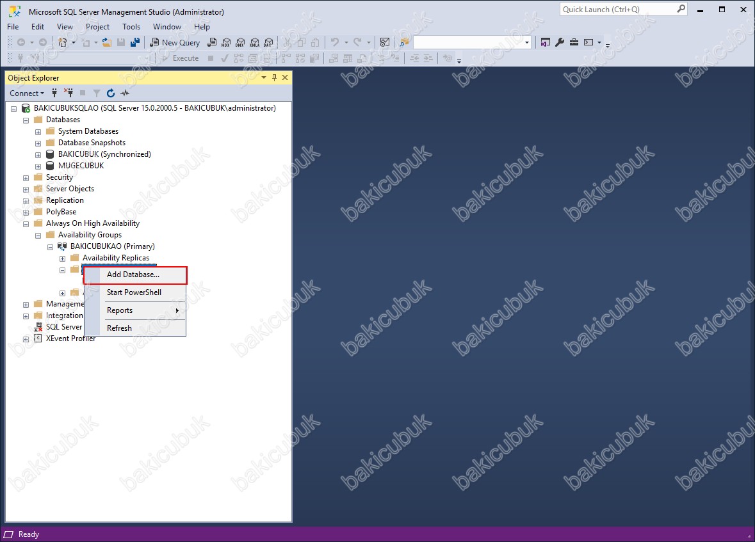755x542 pixels.
Task: Collapse the BAKICUBUKAO (Primary) group
Action: click(x=50, y=247)
